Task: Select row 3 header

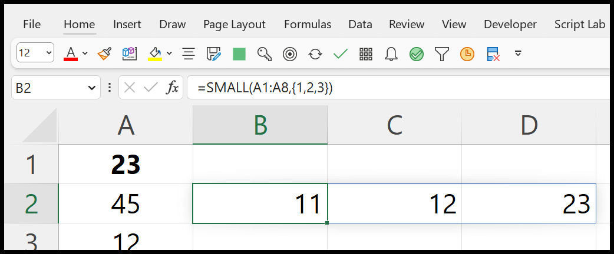Action: (31, 237)
